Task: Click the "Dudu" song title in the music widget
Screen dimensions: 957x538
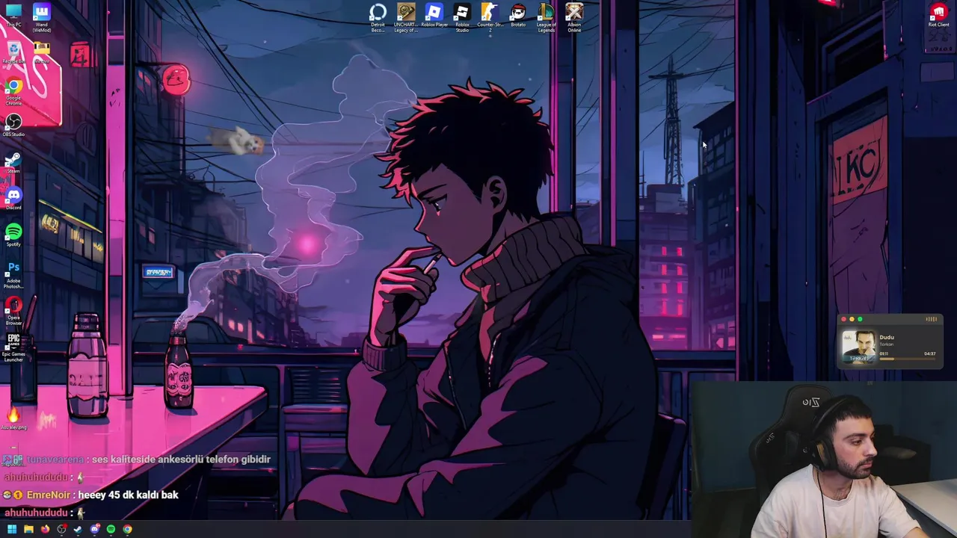Action: 887,337
